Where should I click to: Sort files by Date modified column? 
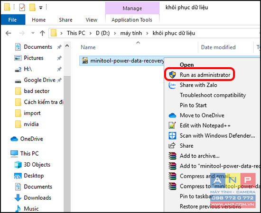coord(218,47)
